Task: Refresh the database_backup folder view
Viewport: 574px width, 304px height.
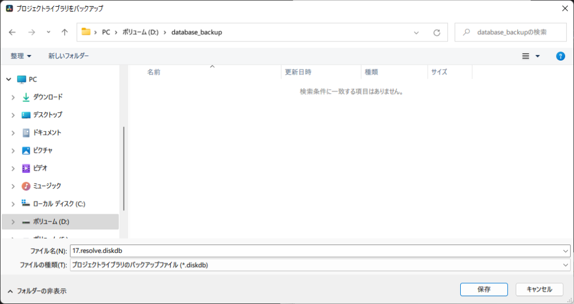Action: point(437,33)
